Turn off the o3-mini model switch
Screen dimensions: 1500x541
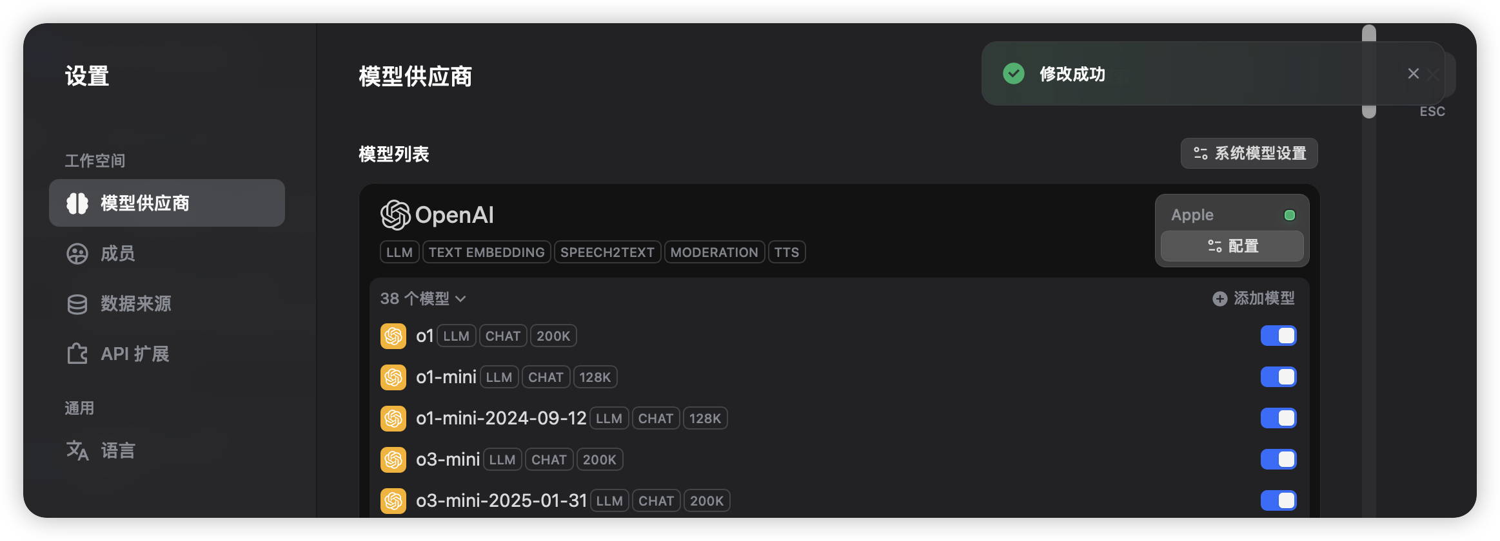click(1278, 460)
